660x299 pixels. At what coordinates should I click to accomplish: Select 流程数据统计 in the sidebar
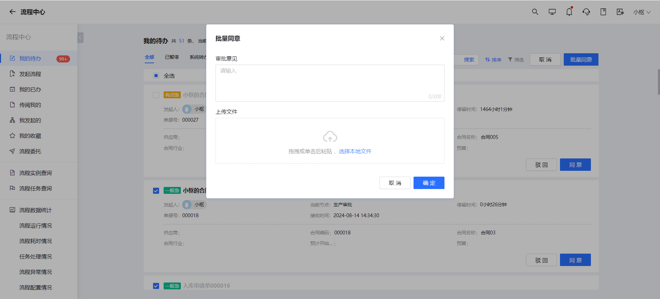pyautogui.click(x=38, y=210)
